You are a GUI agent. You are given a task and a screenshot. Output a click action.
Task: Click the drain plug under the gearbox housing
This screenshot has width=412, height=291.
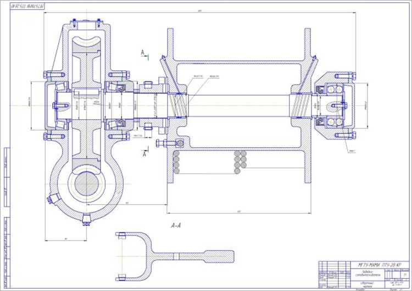tap(86, 220)
